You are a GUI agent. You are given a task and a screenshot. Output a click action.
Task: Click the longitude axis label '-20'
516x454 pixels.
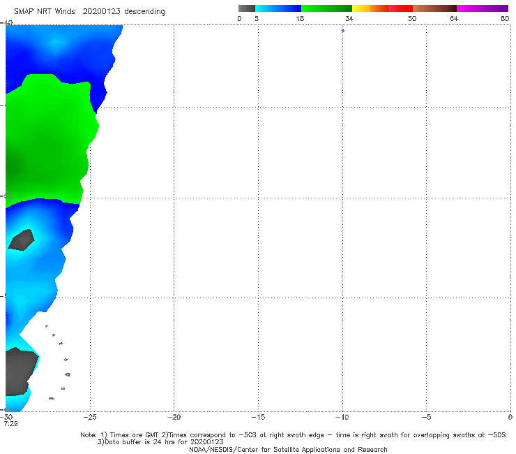pos(174,417)
